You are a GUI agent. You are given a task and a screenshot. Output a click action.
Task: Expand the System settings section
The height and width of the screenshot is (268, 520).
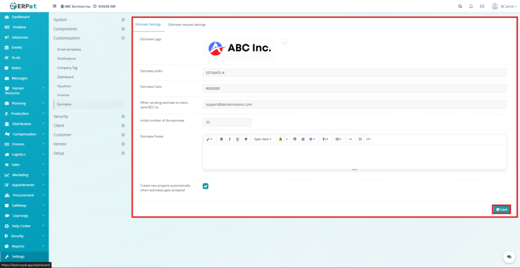[123, 20]
